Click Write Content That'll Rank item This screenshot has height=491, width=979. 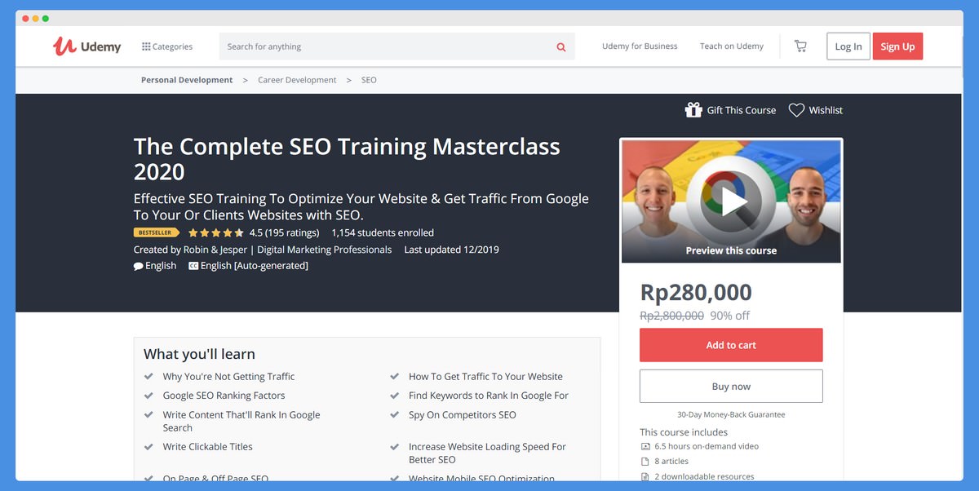point(241,421)
